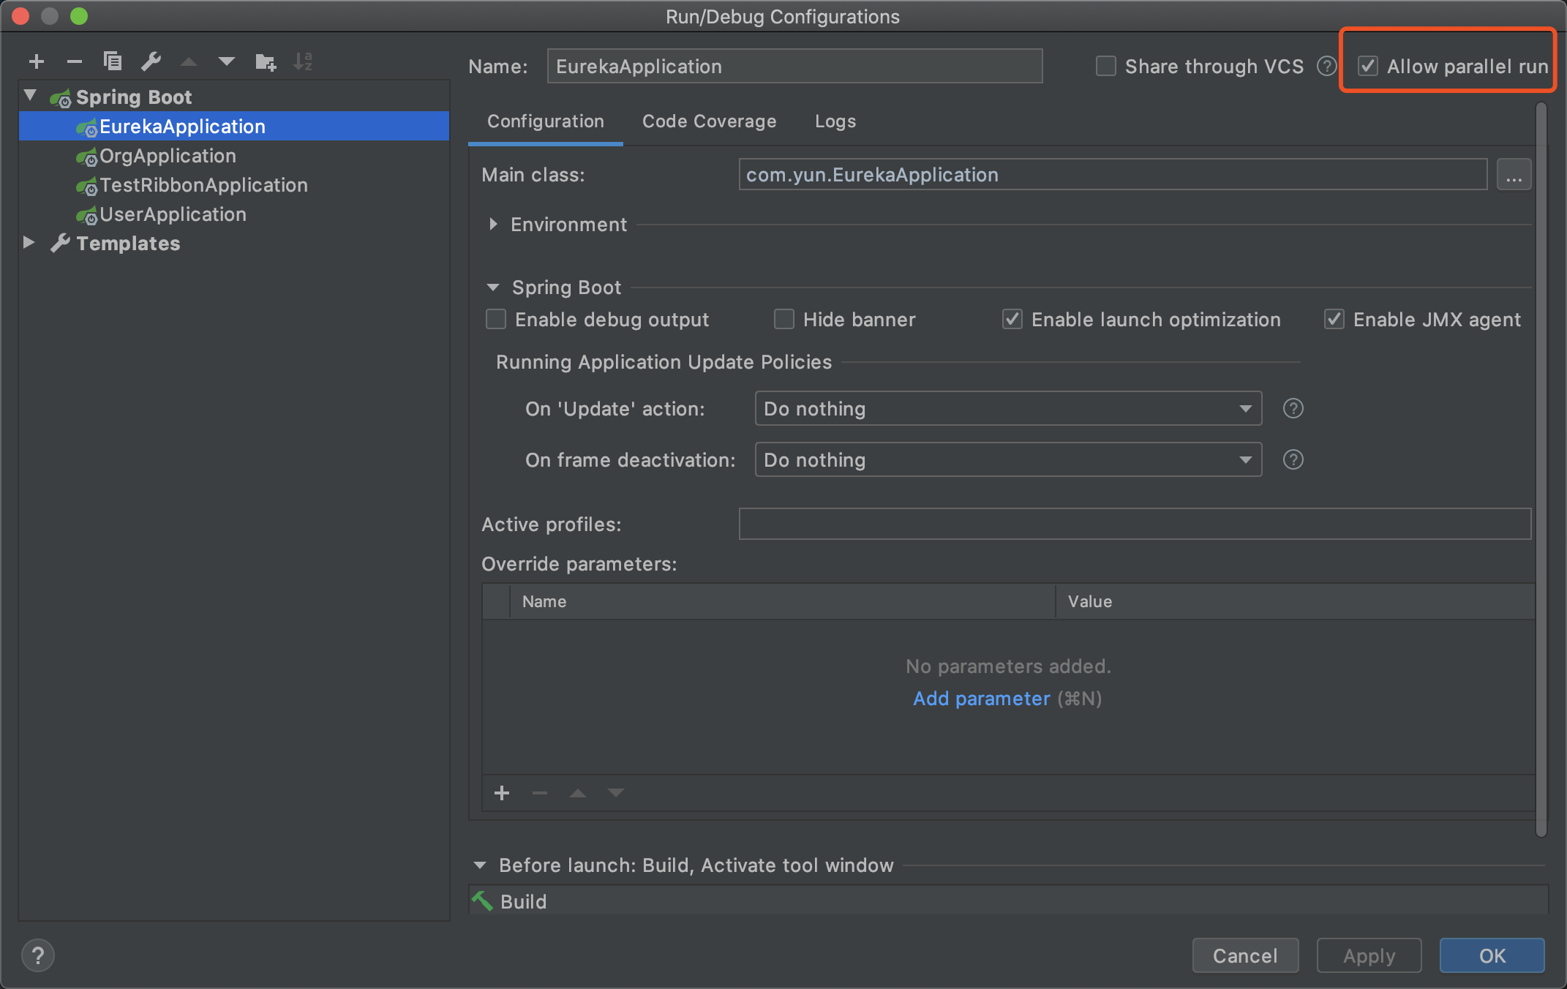1567x989 pixels.
Task: Open help for 'Update' action policy
Action: pos(1293,408)
